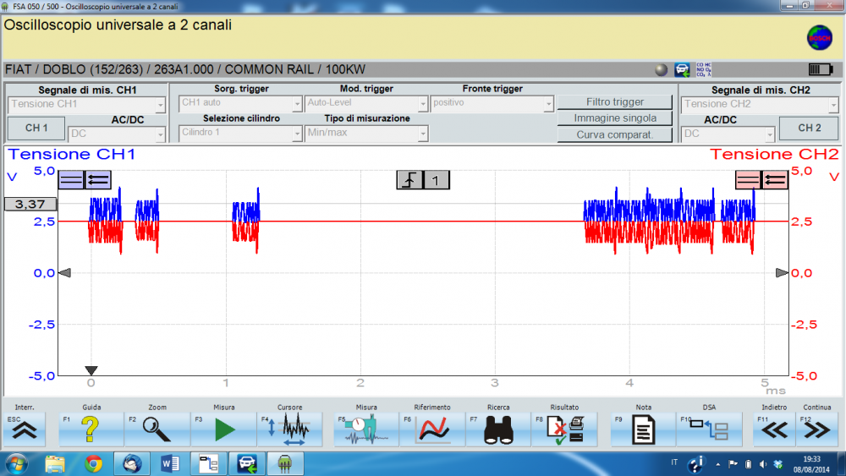This screenshot has height=476, width=846.
Task: Click the Curva comparat. button
Action: click(615, 134)
